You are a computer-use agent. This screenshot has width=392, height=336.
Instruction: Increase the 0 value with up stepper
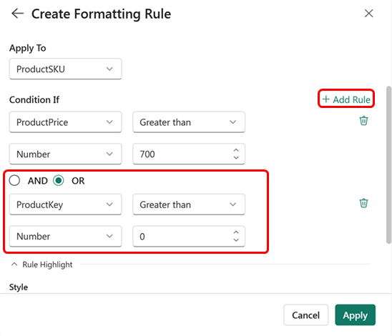(236, 232)
